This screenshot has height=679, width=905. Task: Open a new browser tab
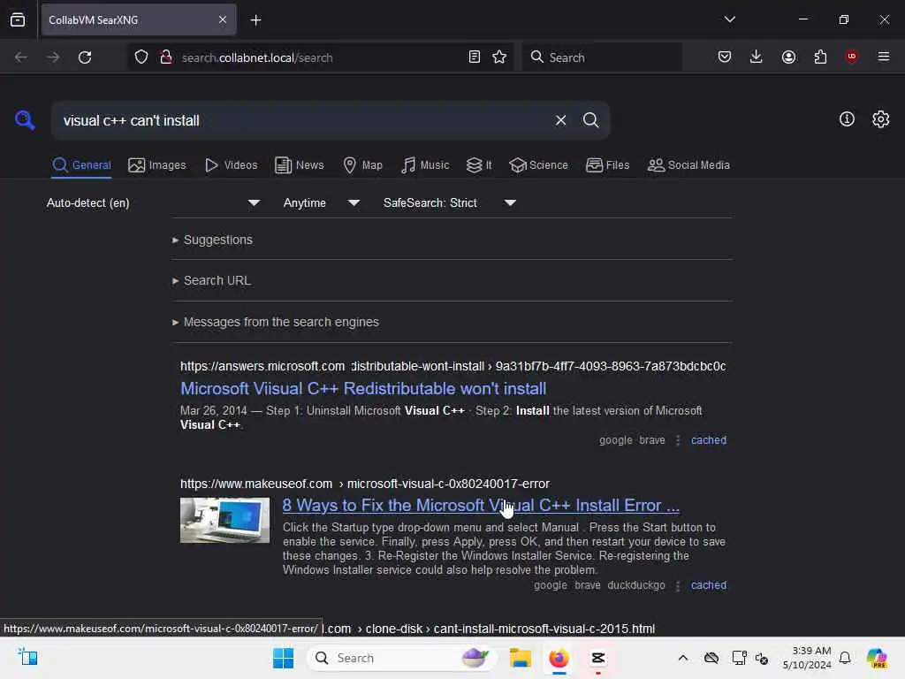(x=255, y=20)
